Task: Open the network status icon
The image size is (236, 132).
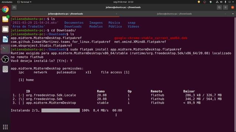Action: [217, 2]
